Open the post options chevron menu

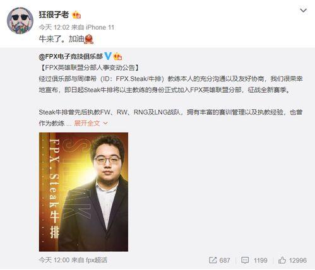pyautogui.click(x=303, y=10)
